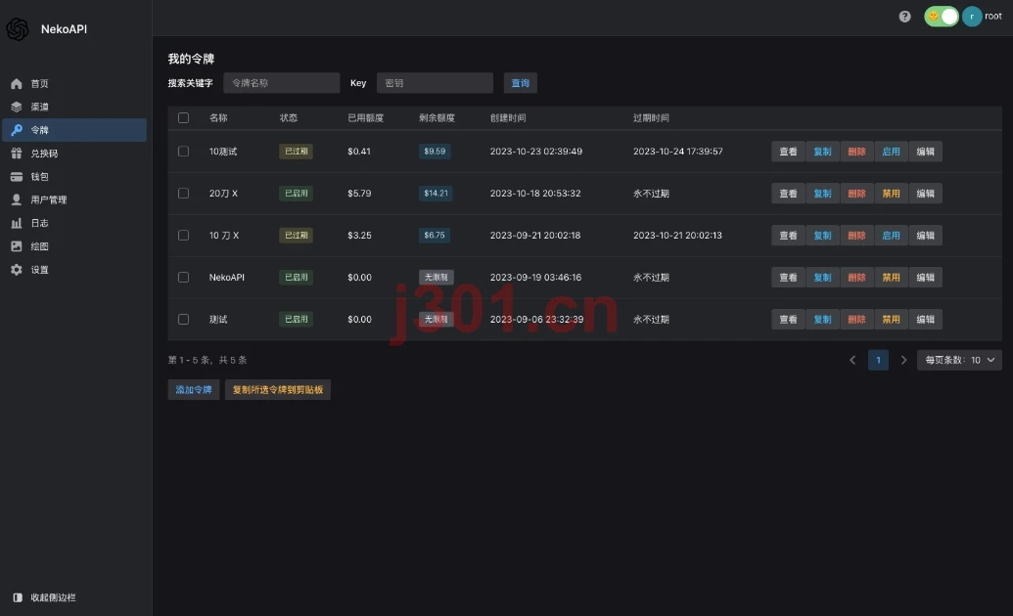Image resolution: width=1013 pixels, height=616 pixels.
Task: Go to previous page chevron
Action: 852,360
